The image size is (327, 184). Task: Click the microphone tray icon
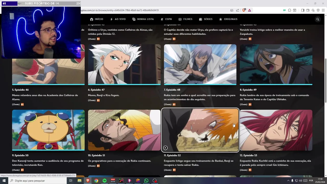click(292, 181)
